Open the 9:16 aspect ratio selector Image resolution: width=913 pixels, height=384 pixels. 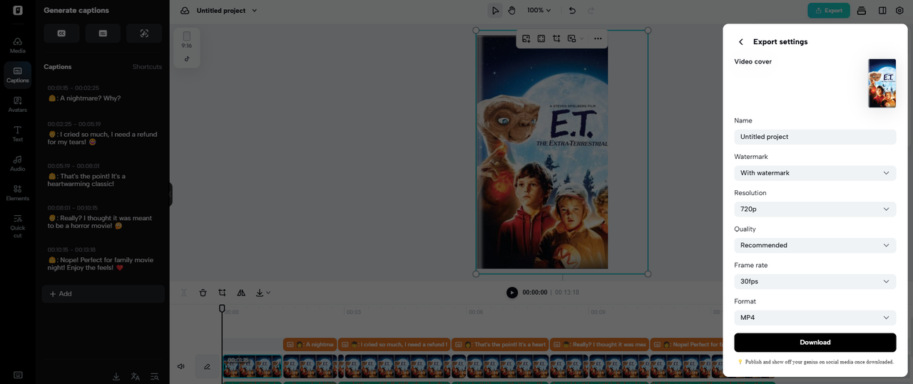tap(187, 40)
